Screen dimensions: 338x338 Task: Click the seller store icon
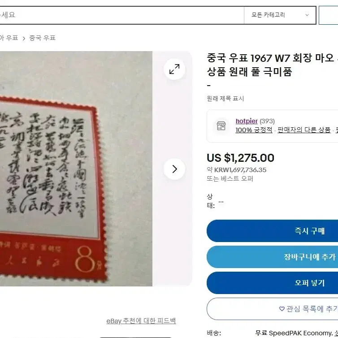[x=221, y=126]
